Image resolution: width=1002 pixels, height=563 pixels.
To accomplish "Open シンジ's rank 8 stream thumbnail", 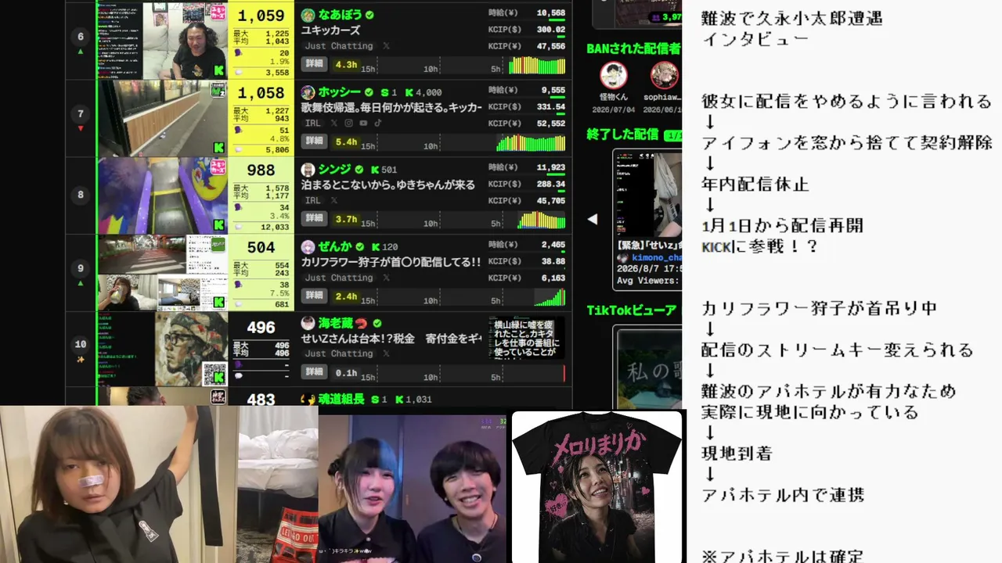I will pyautogui.click(x=162, y=195).
